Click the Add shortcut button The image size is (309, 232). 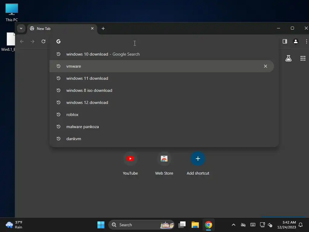coord(198,159)
